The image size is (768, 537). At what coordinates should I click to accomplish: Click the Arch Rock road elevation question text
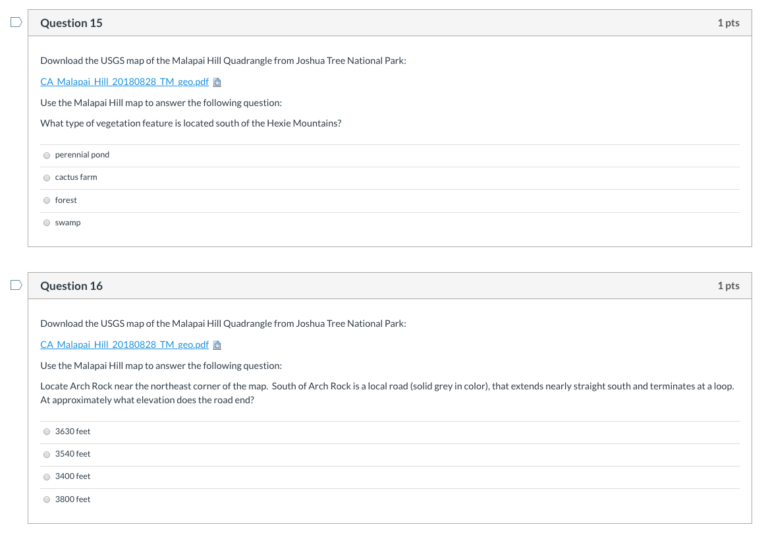[387, 393]
